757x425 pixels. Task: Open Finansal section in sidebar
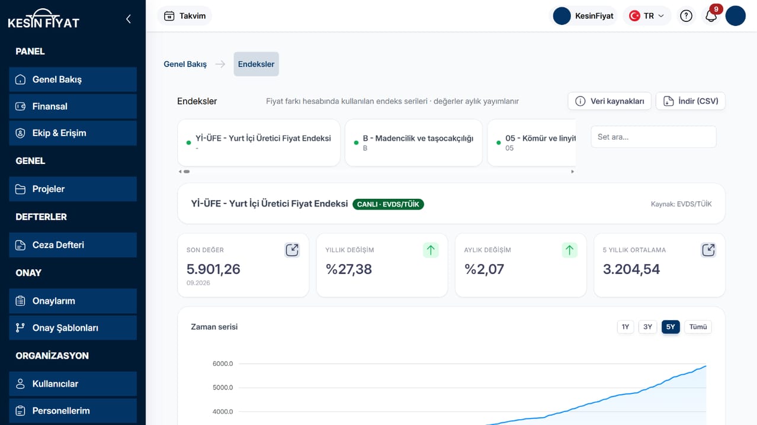click(x=73, y=107)
